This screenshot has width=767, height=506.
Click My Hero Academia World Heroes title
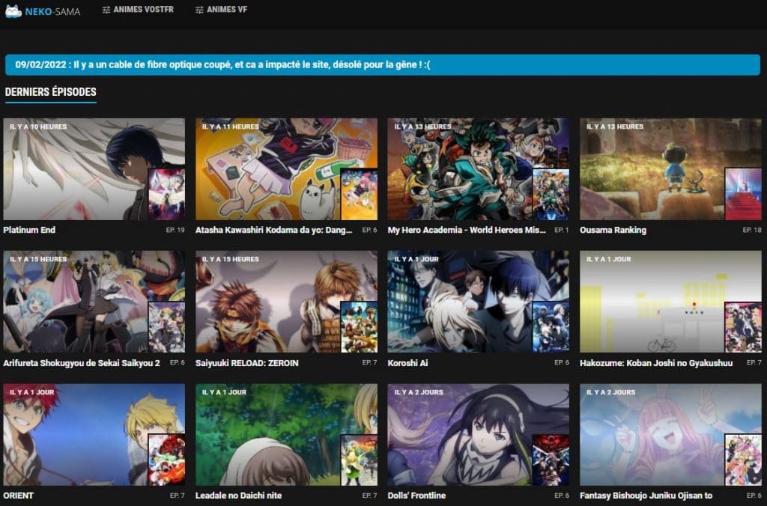click(x=467, y=230)
